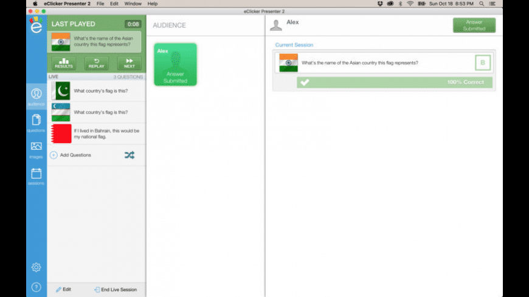Show results for last played question
This screenshot has width=529, height=297.
pos(64,63)
